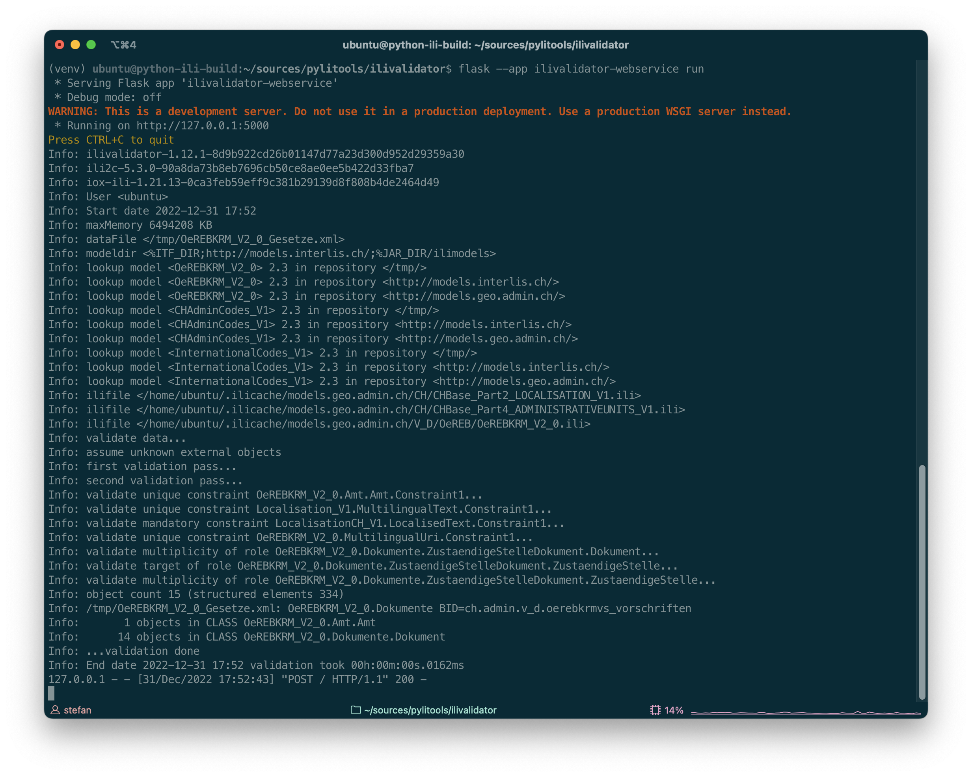Click the ilivalidator-1.12.1 version line
Screen dimensions: 972x777
[x=256, y=154]
